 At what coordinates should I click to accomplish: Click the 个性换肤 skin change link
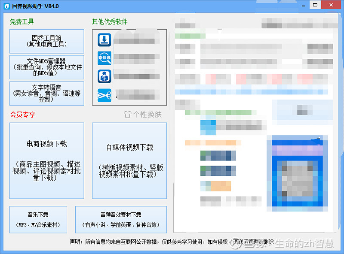tap(143, 114)
